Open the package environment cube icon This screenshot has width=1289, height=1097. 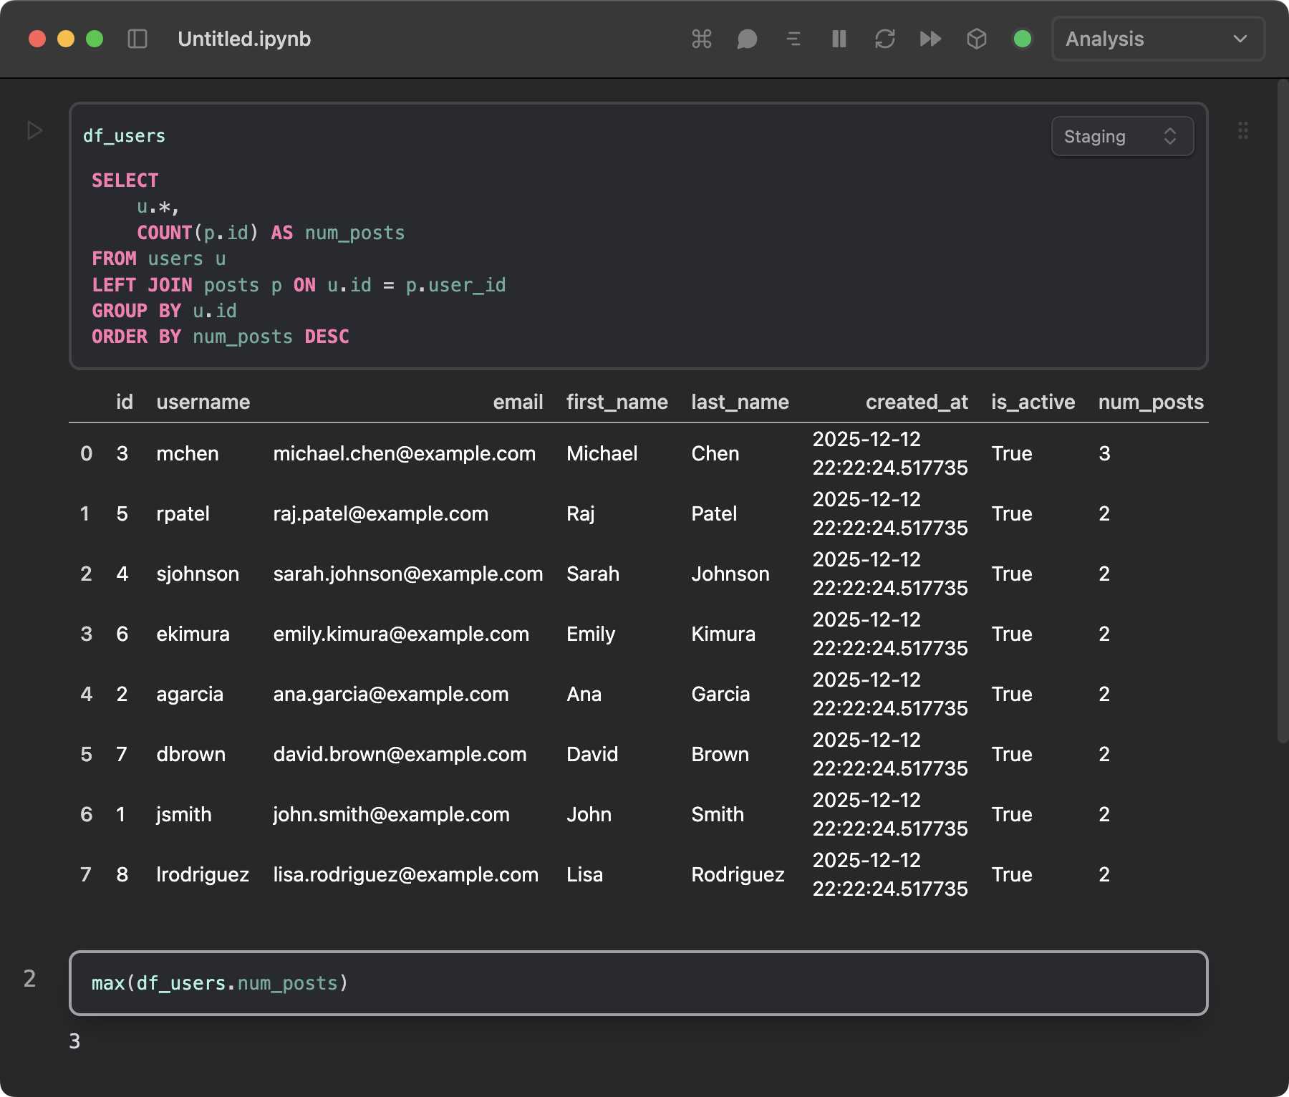976,39
